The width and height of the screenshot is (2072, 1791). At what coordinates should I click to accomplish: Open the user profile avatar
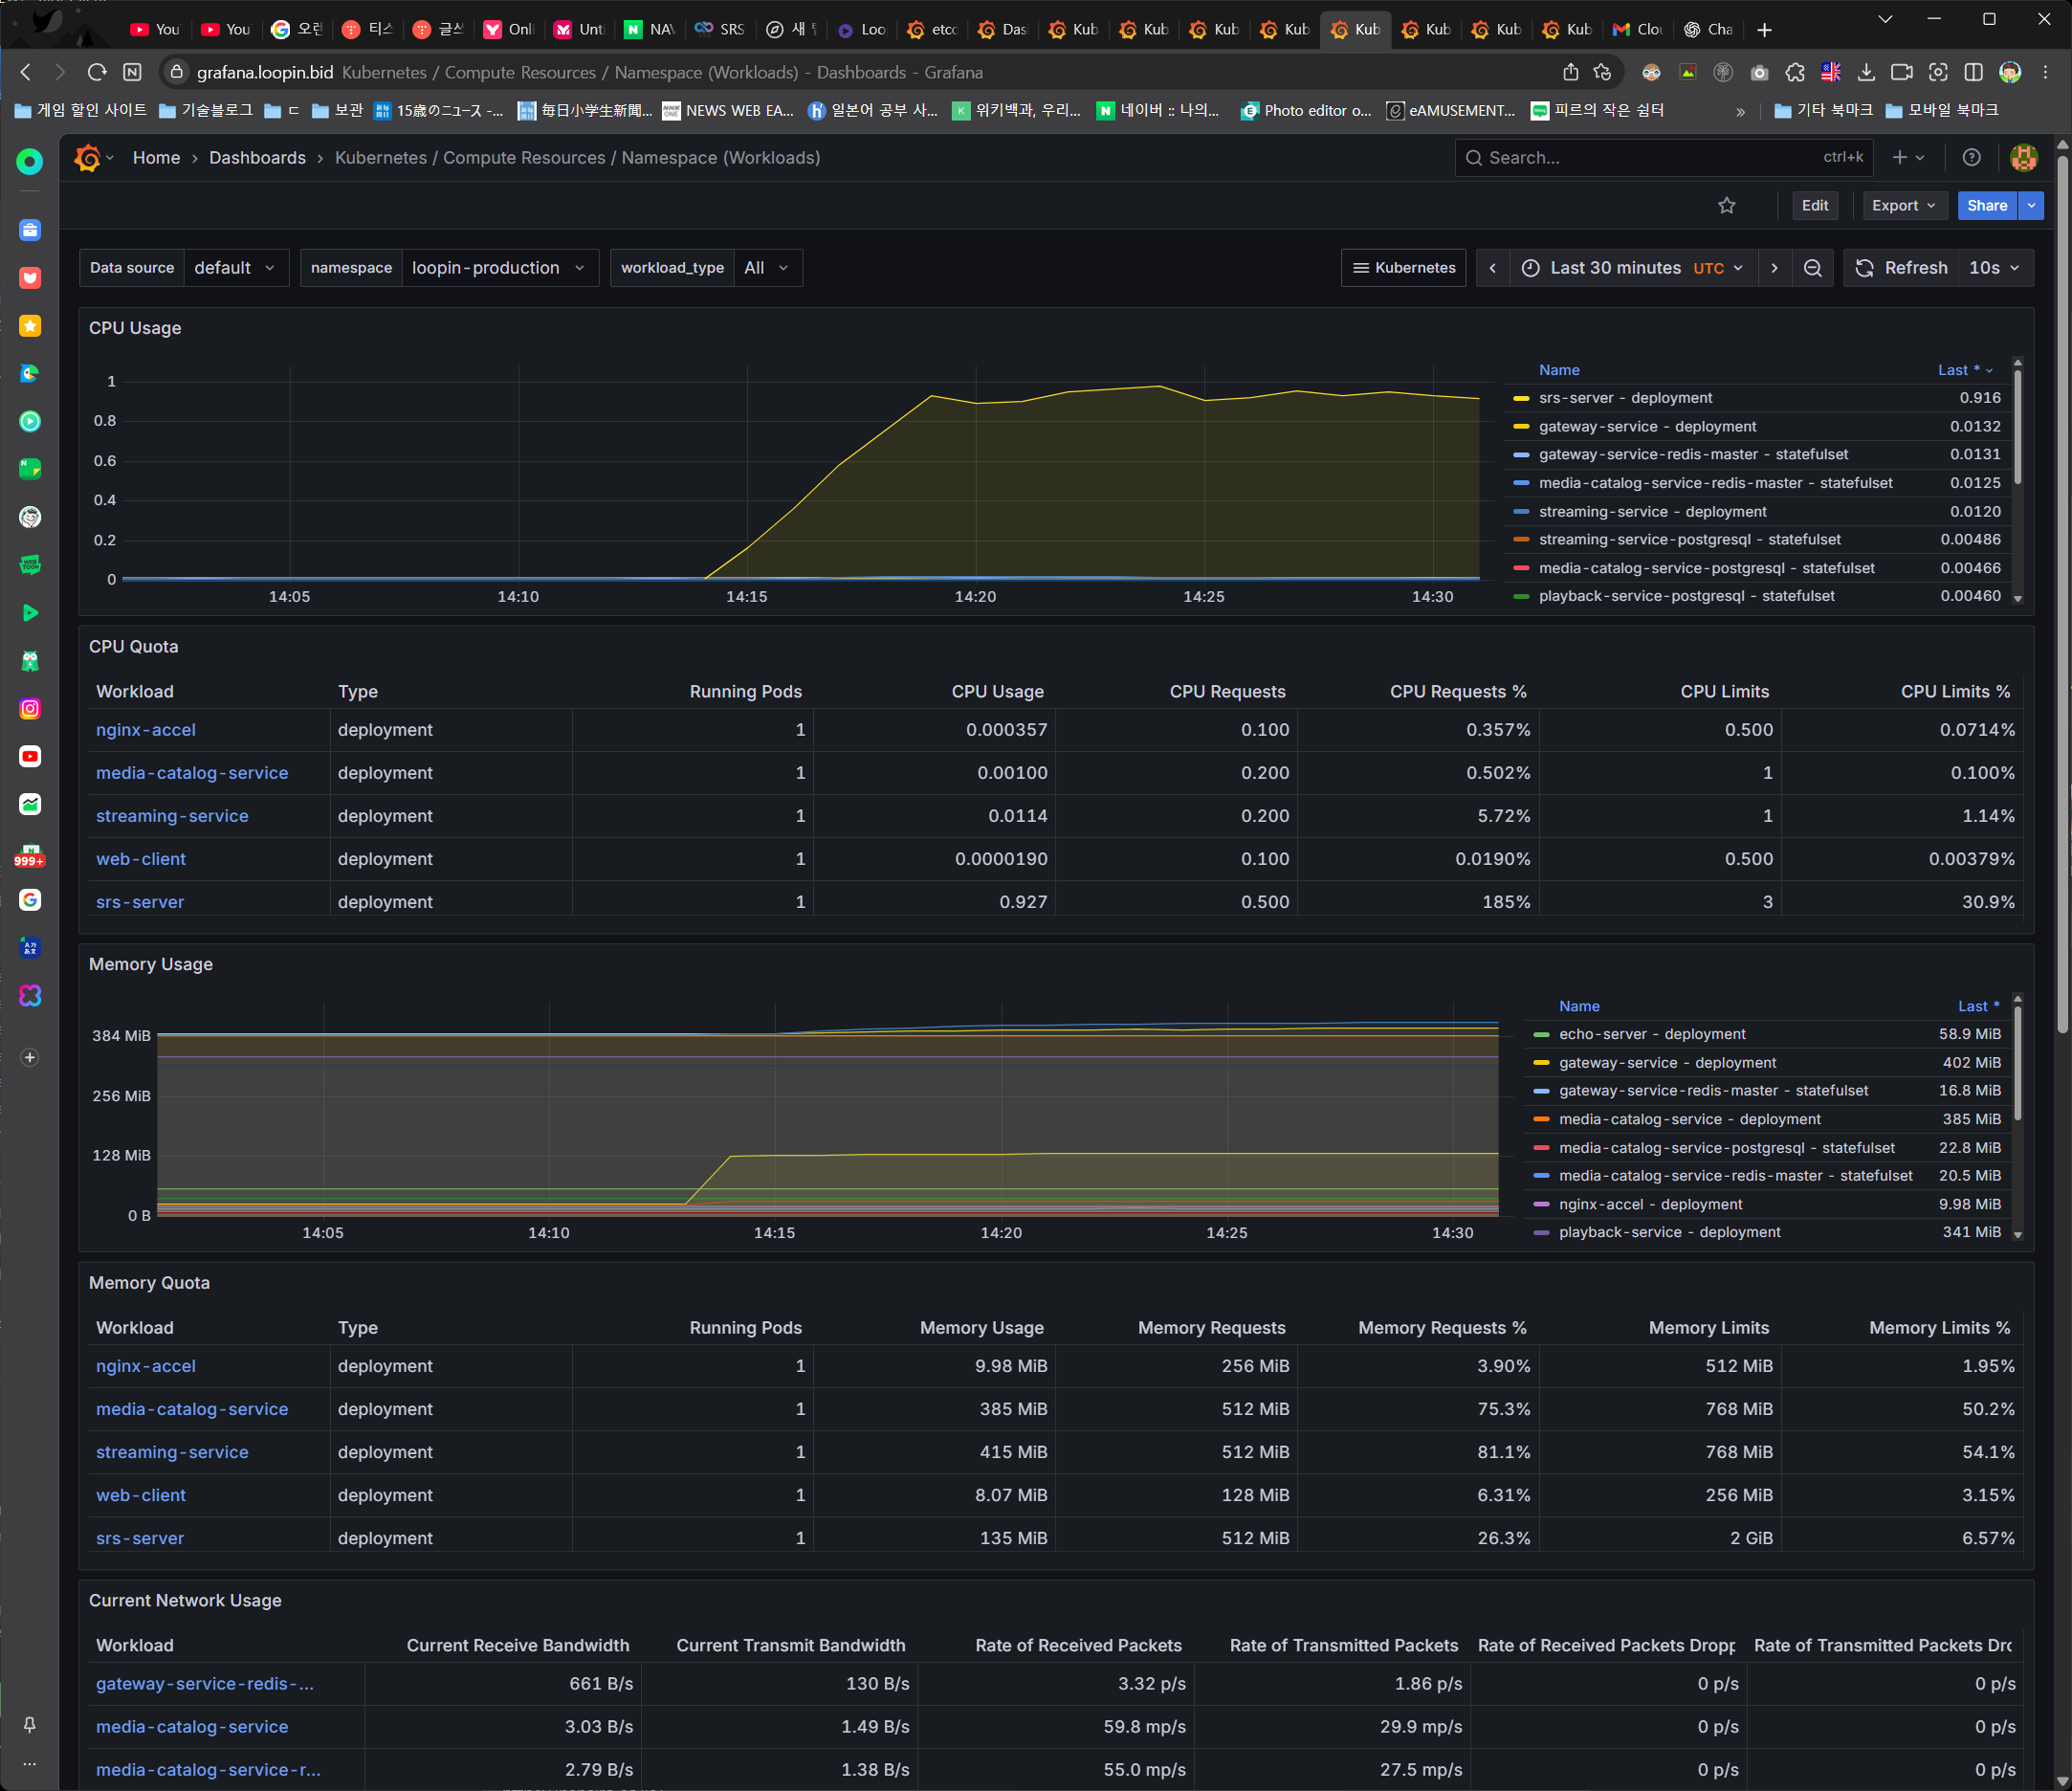[x=2023, y=158]
